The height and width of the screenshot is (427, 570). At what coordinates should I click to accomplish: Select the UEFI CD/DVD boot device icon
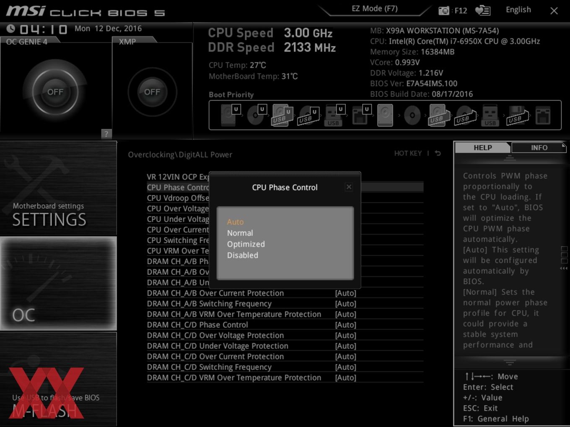tap(256, 115)
